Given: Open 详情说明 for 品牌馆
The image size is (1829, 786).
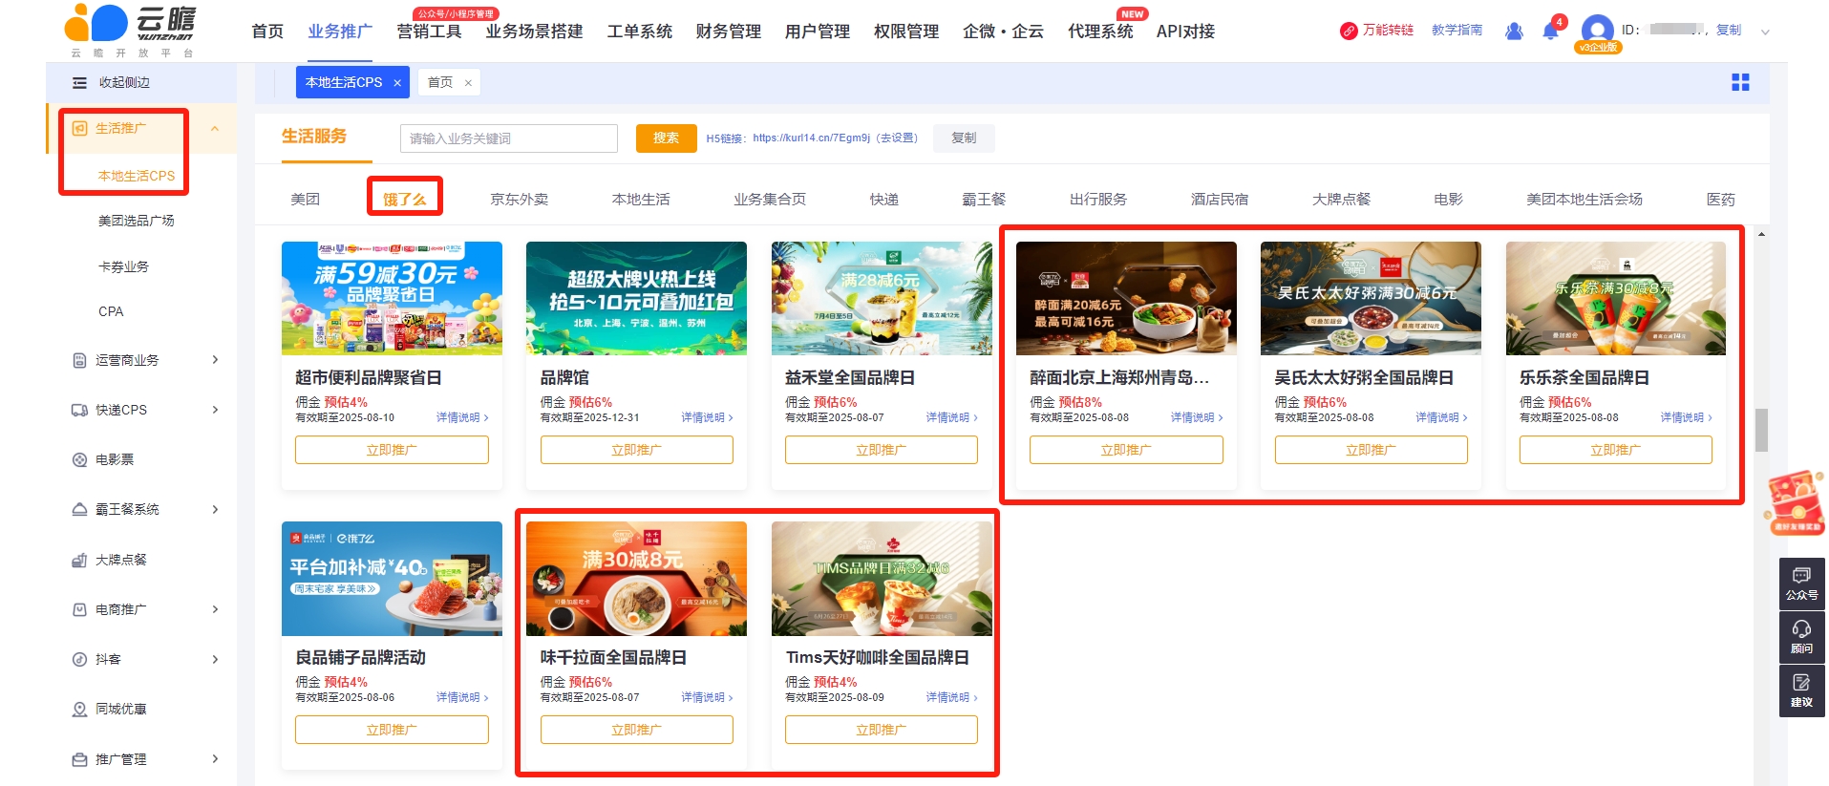Looking at the screenshot, I should (x=707, y=417).
